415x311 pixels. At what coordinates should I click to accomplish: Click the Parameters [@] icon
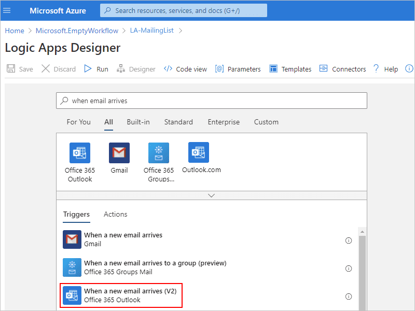click(x=219, y=69)
